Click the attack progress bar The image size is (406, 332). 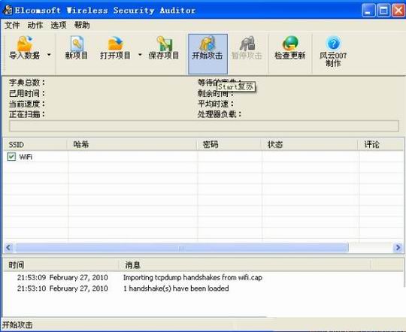click(204, 126)
